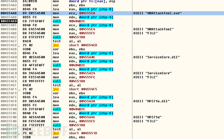Select the ASCII "FILE" comment at 004554E5

coord(145,77)
